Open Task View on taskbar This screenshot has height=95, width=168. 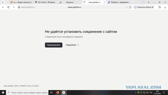pyautogui.click(x=51, y=93)
